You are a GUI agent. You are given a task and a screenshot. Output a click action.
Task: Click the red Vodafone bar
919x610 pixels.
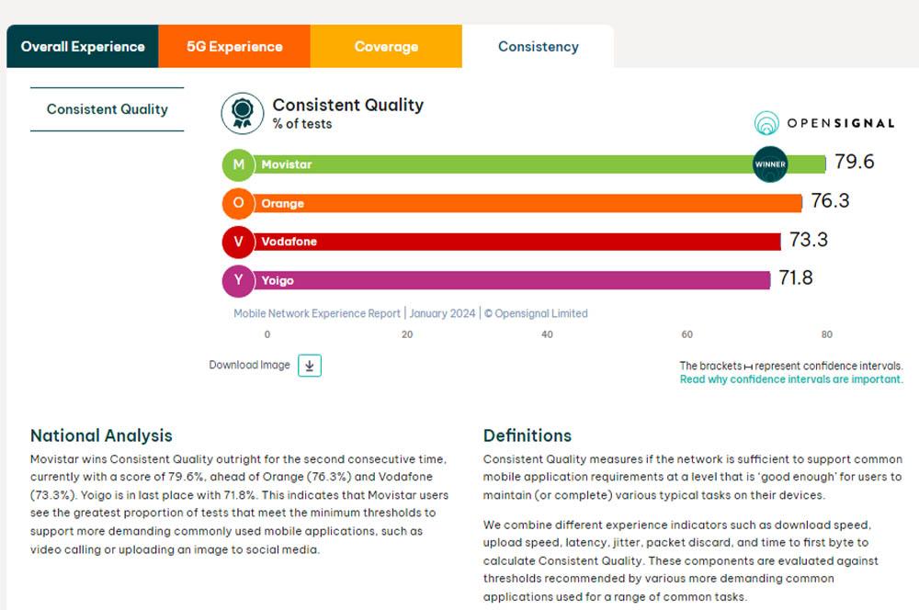pos(515,242)
